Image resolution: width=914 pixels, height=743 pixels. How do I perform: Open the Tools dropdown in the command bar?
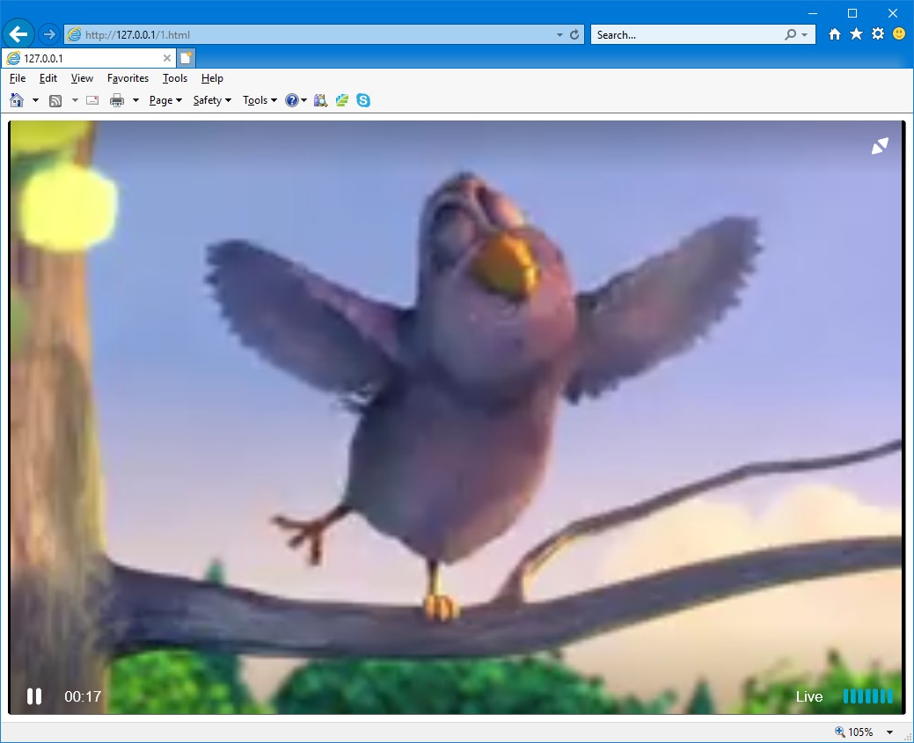tap(260, 100)
